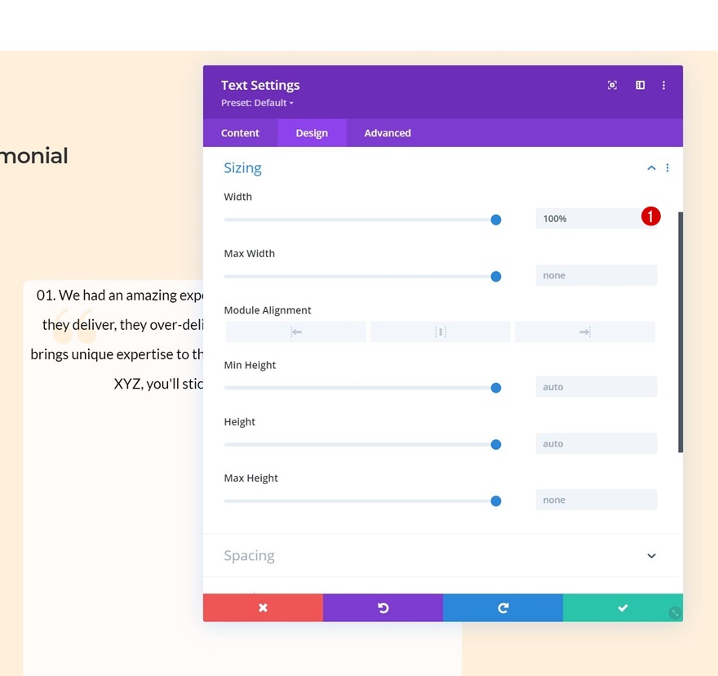718x676 pixels.
Task: Click the Min Height slider handle
Action: pyautogui.click(x=495, y=388)
